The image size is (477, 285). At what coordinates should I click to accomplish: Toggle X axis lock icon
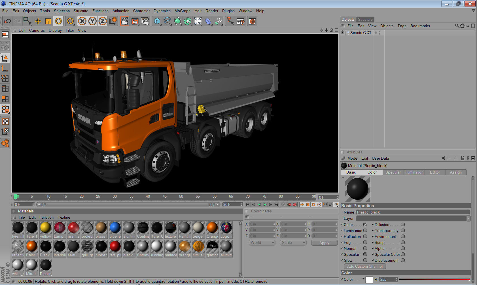coord(82,21)
